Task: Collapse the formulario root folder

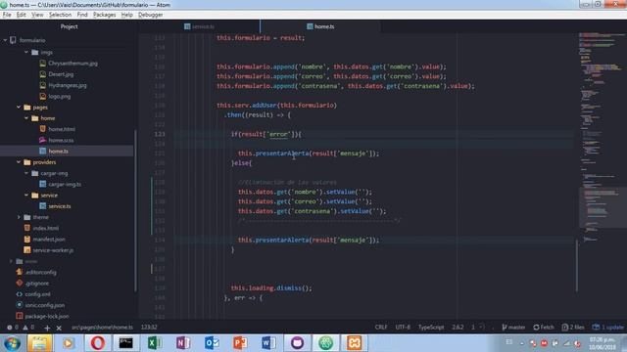Action: click(x=5, y=40)
